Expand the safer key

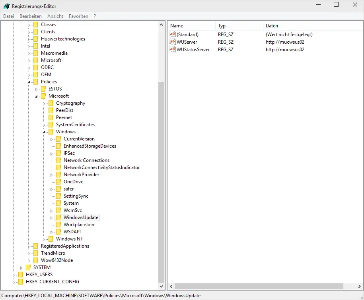point(52,189)
